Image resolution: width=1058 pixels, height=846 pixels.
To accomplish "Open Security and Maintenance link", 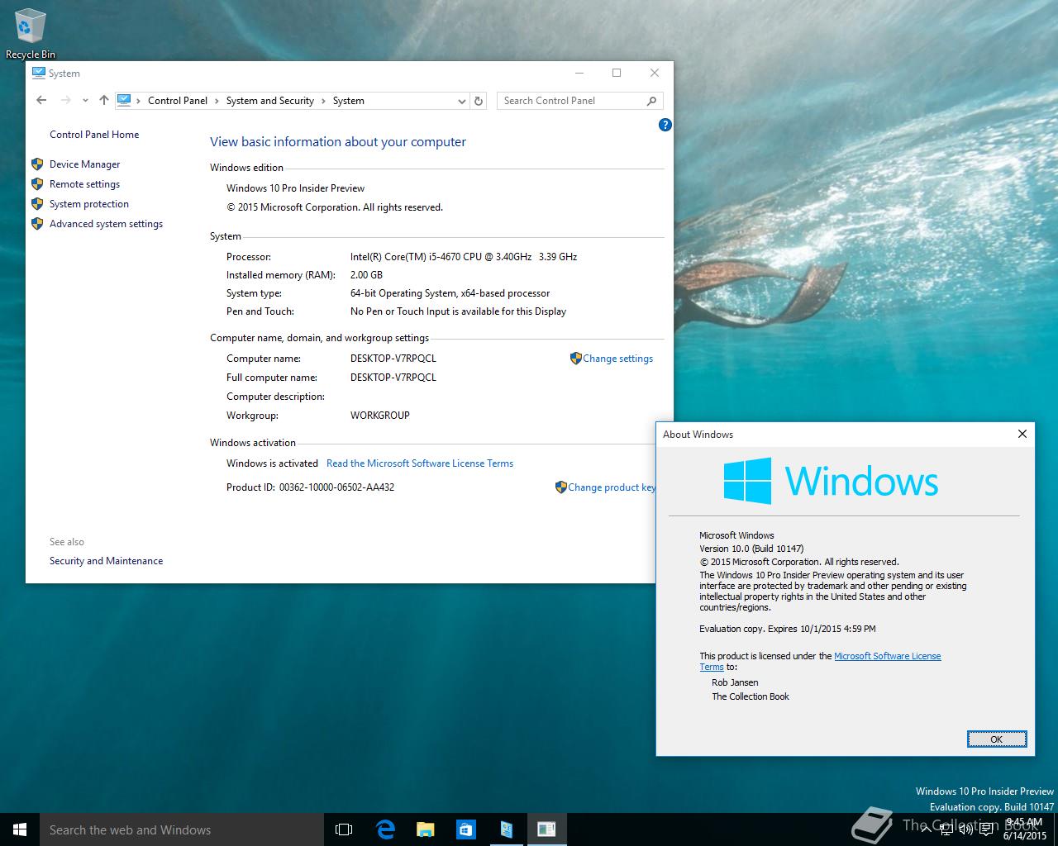I will click(x=106, y=561).
